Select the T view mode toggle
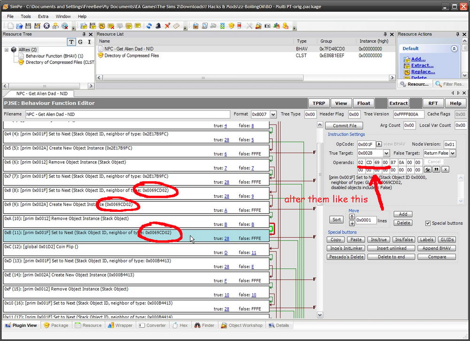470x341 pixels. click(x=71, y=42)
